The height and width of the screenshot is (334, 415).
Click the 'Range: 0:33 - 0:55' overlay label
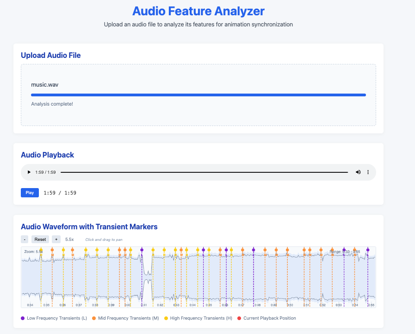tap(345, 252)
